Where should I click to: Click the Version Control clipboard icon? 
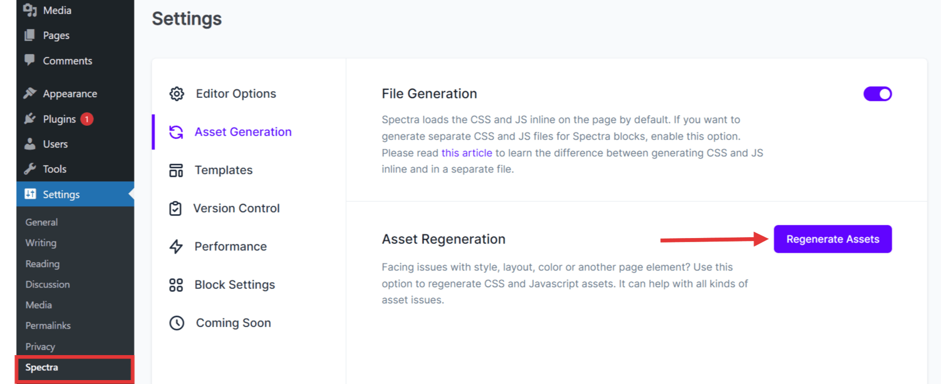[x=175, y=209]
